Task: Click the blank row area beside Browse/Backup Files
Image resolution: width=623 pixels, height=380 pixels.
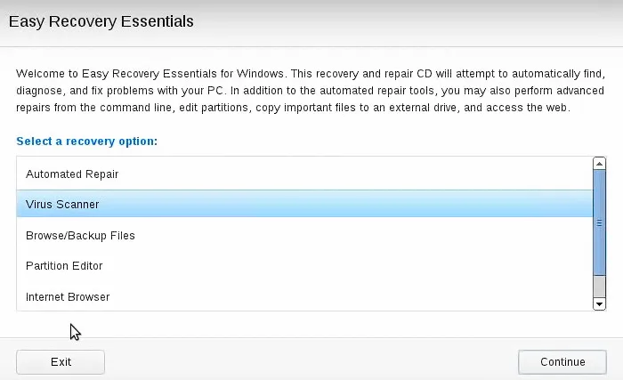Action: coord(356,236)
